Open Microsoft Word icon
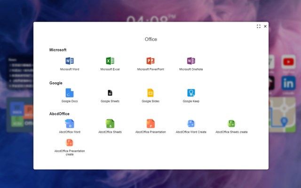 click(x=70, y=61)
